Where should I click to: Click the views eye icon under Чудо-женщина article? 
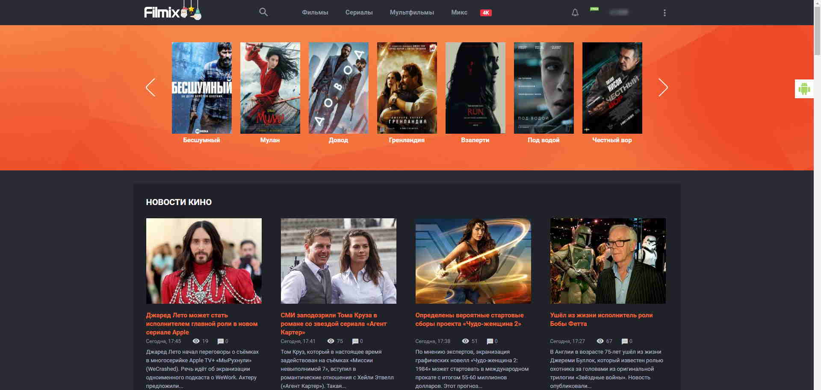tap(466, 341)
